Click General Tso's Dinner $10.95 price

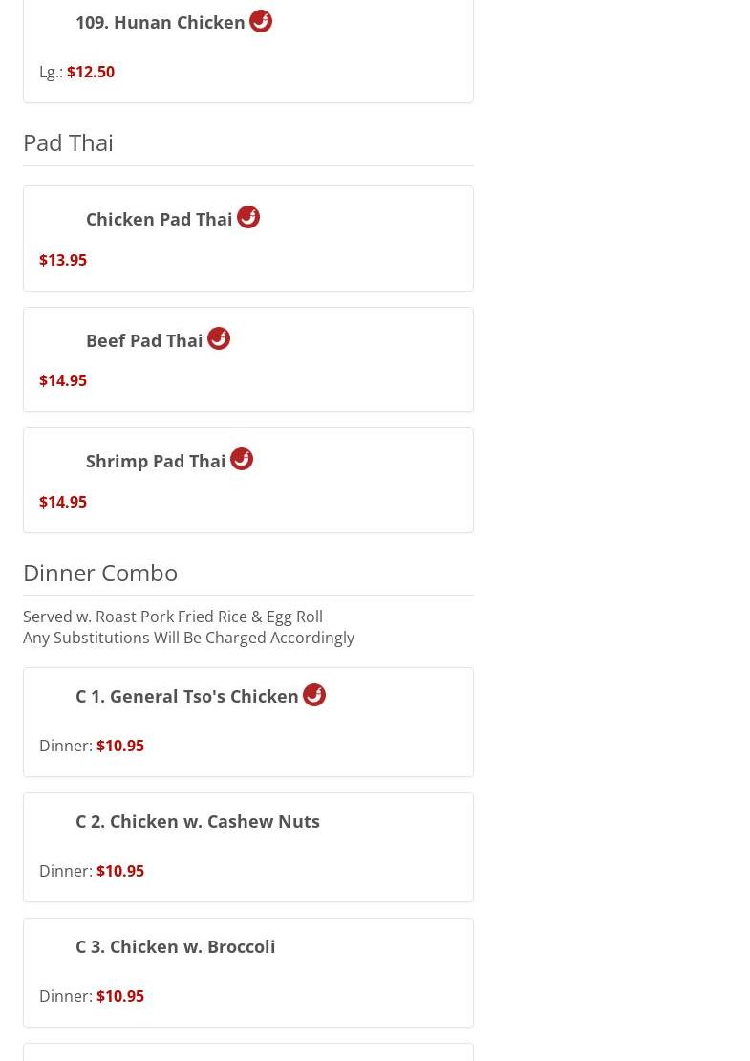coord(120,746)
